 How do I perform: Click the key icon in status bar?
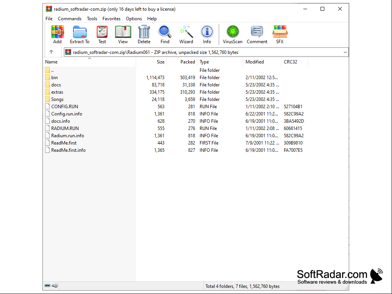[x=55, y=286]
